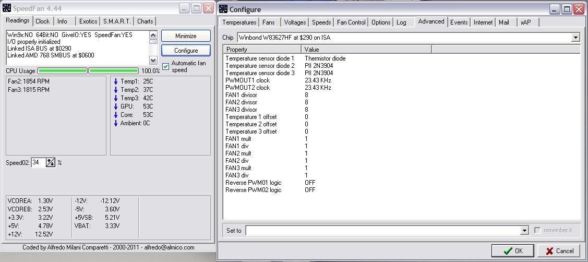Click the Temp3 blue down arrow icon

coord(116,98)
